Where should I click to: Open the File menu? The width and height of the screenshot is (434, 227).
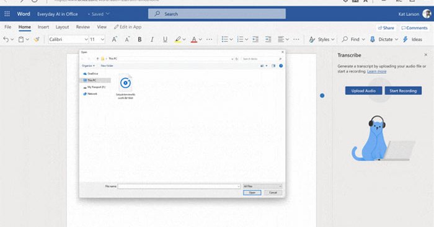(x=7, y=27)
